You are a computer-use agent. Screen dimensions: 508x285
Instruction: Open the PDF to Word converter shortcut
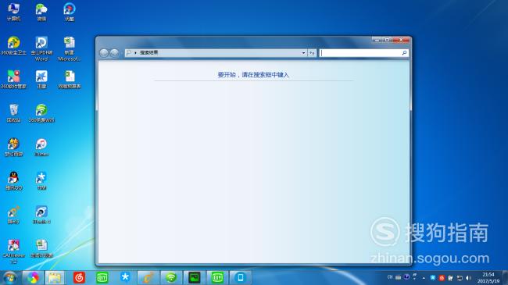click(41, 49)
